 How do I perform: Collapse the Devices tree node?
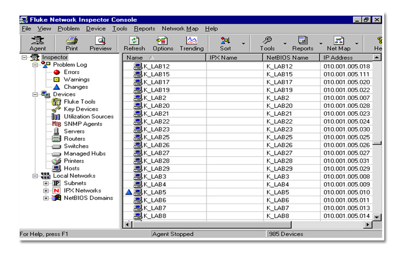(x=35, y=95)
